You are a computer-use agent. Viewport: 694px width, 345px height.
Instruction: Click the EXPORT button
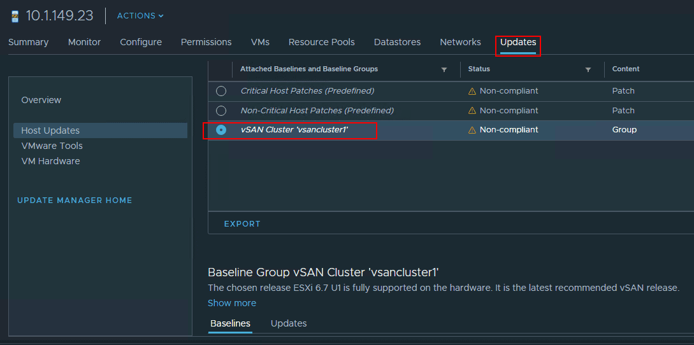point(242,224)
